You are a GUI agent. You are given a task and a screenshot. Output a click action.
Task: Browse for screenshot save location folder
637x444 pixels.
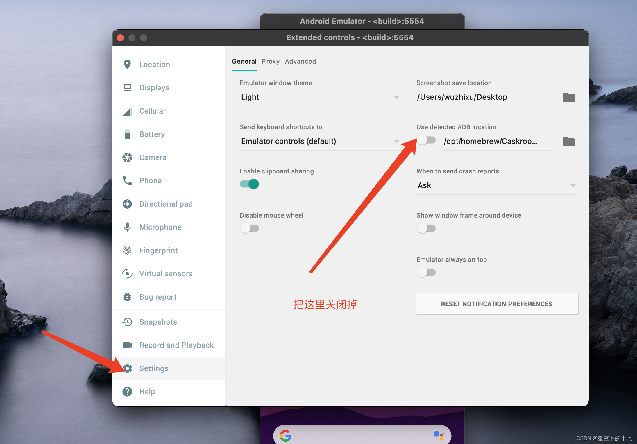[569, 98]
